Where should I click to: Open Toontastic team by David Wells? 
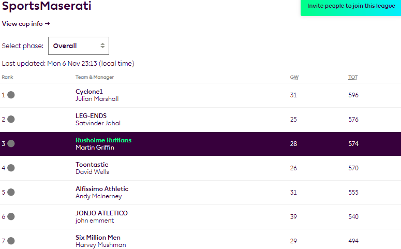[x=92, y=165]
